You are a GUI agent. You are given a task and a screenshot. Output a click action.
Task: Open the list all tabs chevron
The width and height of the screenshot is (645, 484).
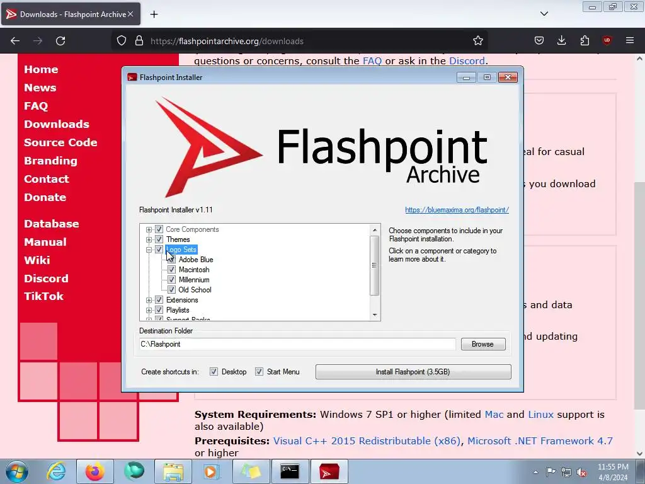pyautogui.click(x=544, y=14)
